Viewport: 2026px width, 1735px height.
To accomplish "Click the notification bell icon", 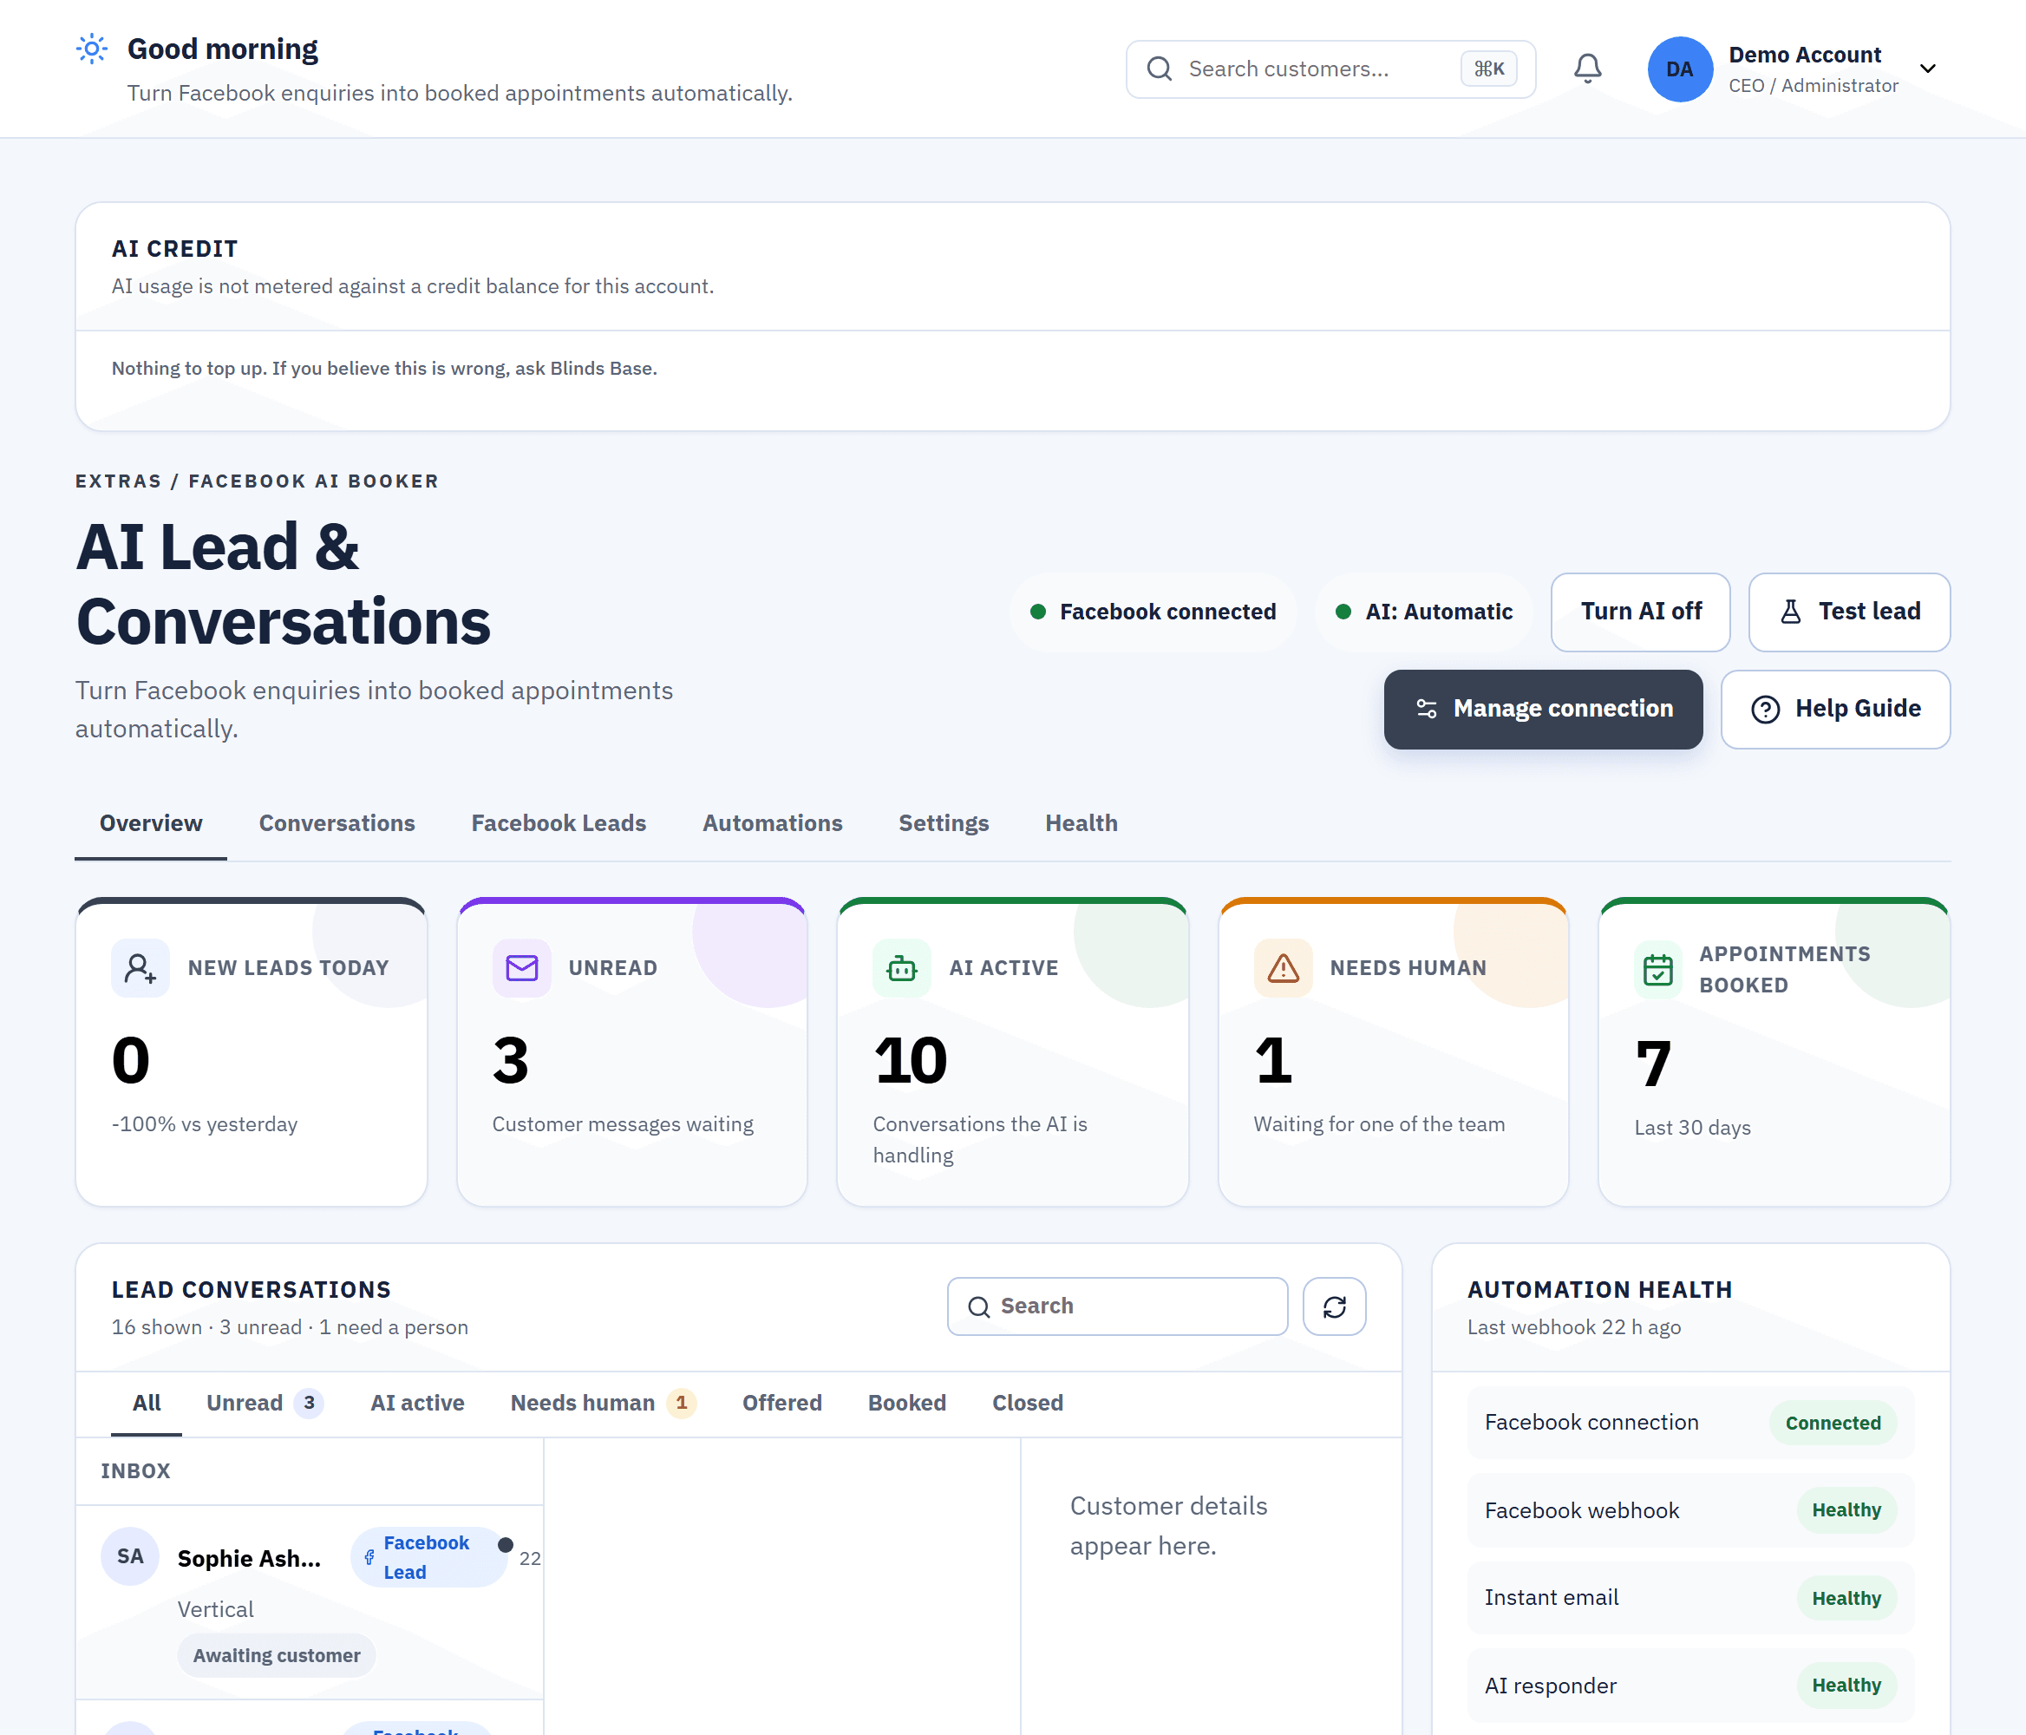I will click(x=1587, y=69).
